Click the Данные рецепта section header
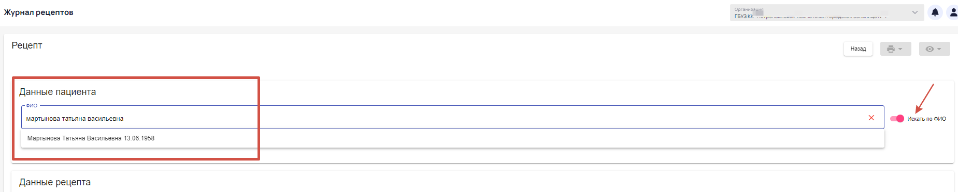 (55, 182)
